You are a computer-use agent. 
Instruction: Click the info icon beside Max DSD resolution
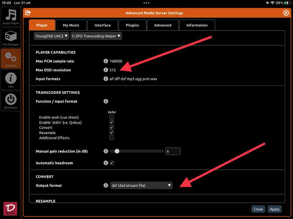106,70
